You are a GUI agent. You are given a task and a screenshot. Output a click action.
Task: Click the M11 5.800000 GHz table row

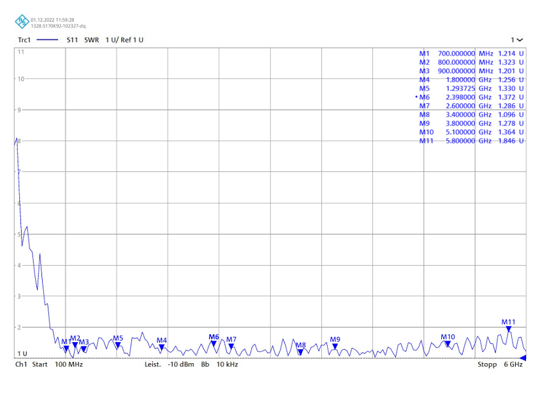coord(471,141)
